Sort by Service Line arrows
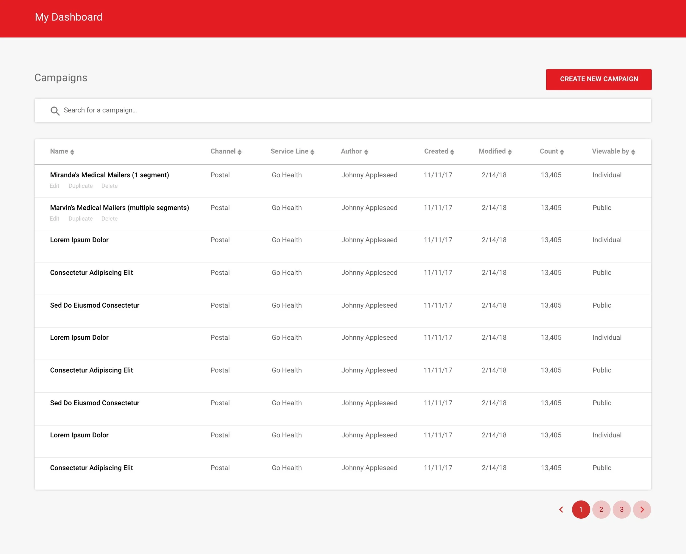Image resolution: width=686 pixels, height=554 pixels. [x=312, y=152]
